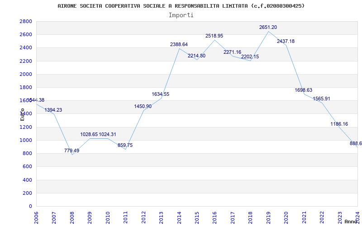Click y-axis value 2800
The width and height of the screenshot is (362, 226).
click(x=26, y=21)
